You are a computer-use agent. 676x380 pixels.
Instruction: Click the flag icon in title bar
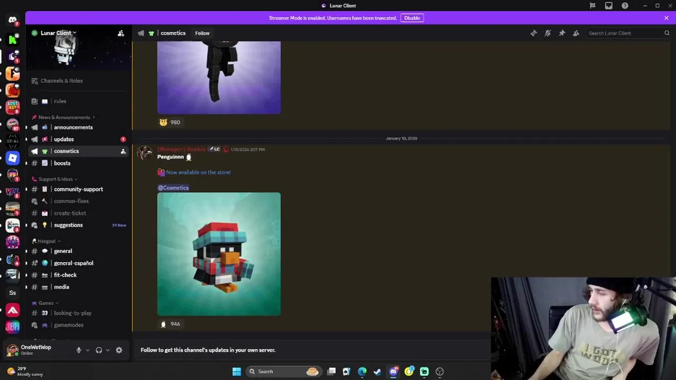[x=593, y=6]
